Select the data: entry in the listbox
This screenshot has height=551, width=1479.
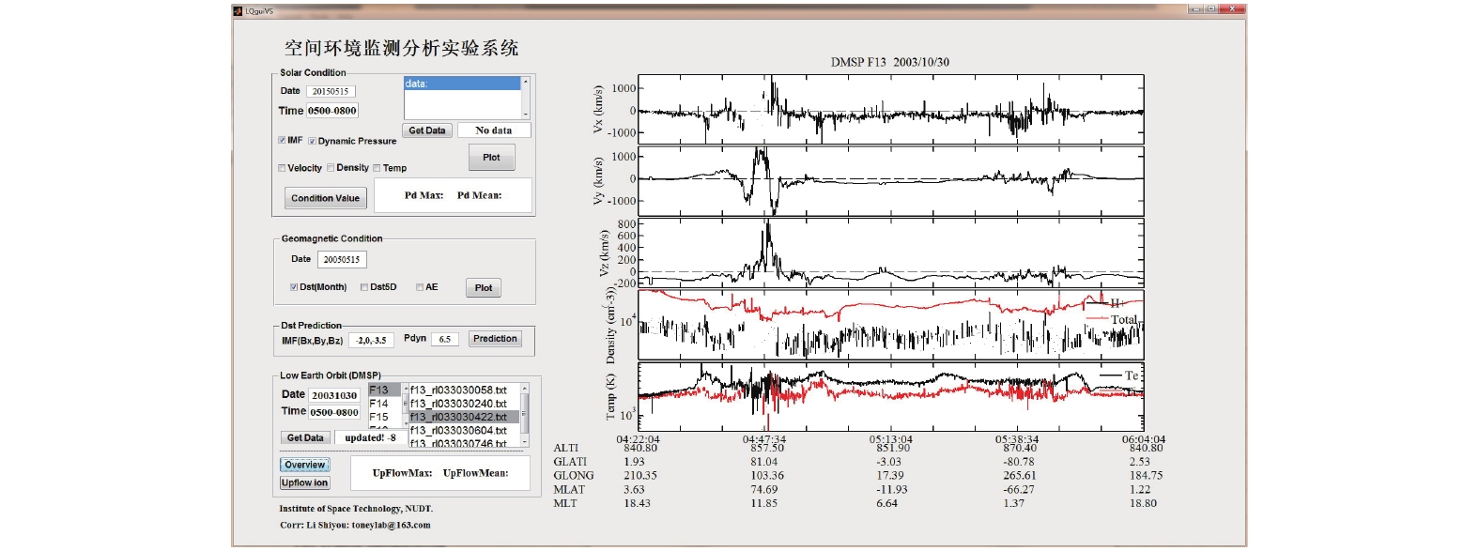click(462, 84)
